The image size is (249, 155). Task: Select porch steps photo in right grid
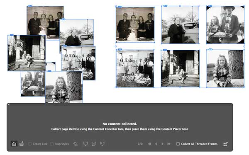tap(180, 68)
